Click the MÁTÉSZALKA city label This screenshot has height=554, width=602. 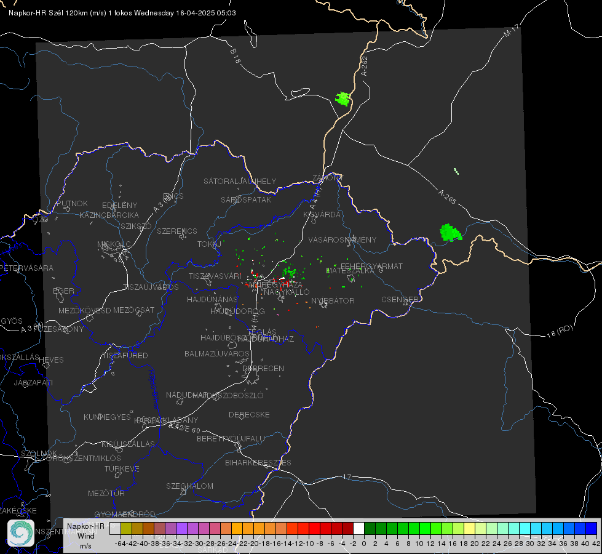[x=350, y=271]
